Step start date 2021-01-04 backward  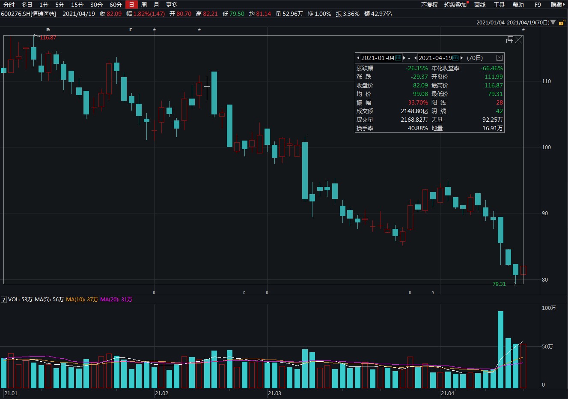(x=358, y=58)
